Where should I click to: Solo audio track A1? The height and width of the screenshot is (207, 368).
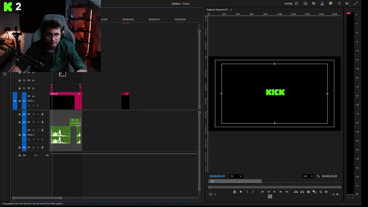click(38, 114)
